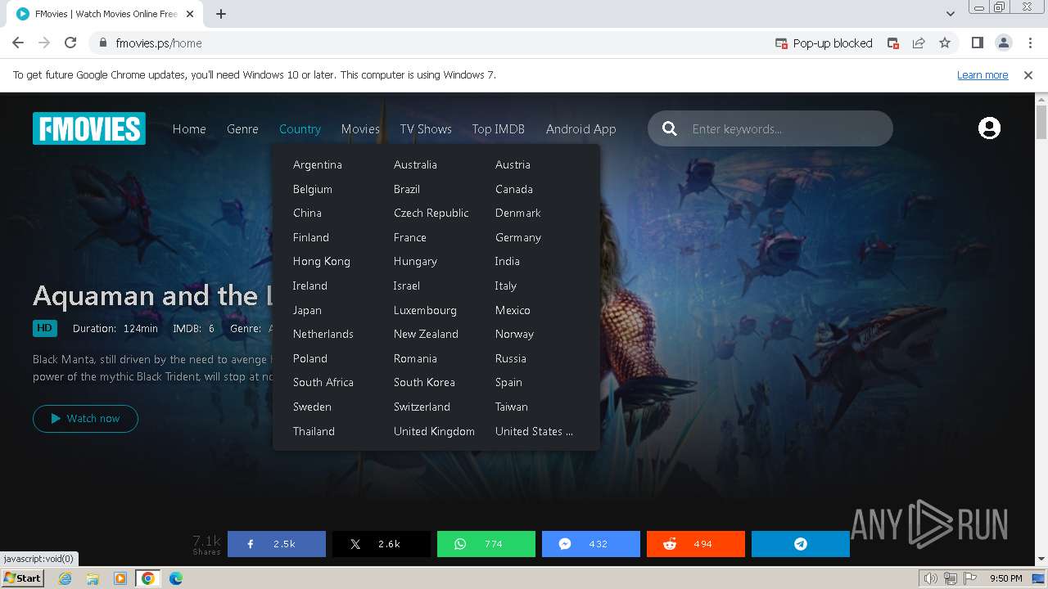Open Android App page
This screenshot has width=1048, height=589.
pos(581,129)
